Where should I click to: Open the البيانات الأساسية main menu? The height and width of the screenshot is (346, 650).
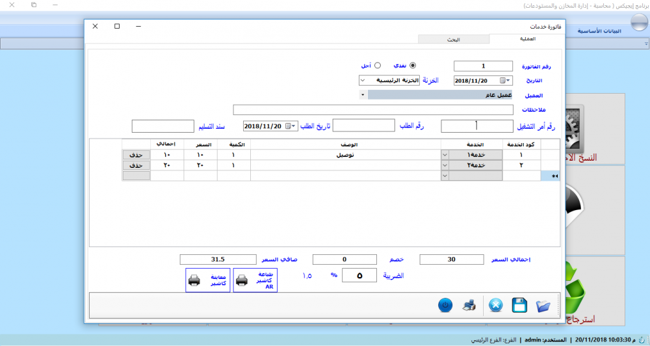pos(599,31)
